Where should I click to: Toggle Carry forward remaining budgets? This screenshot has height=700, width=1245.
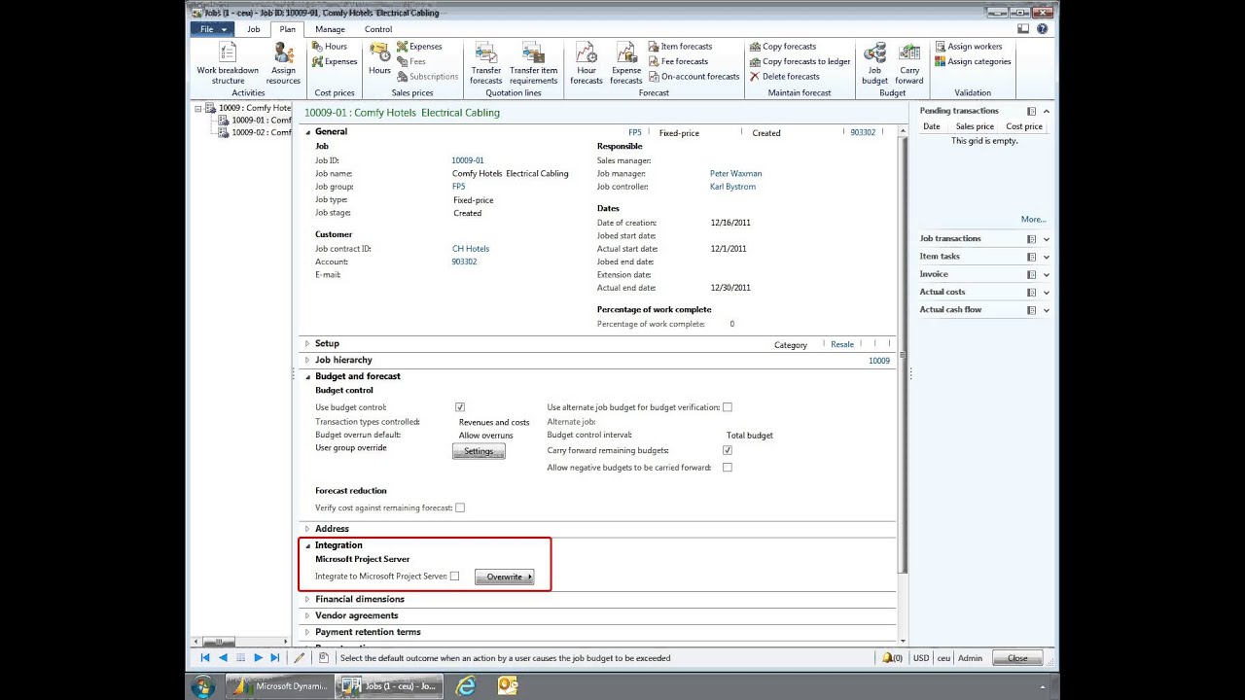728,450
